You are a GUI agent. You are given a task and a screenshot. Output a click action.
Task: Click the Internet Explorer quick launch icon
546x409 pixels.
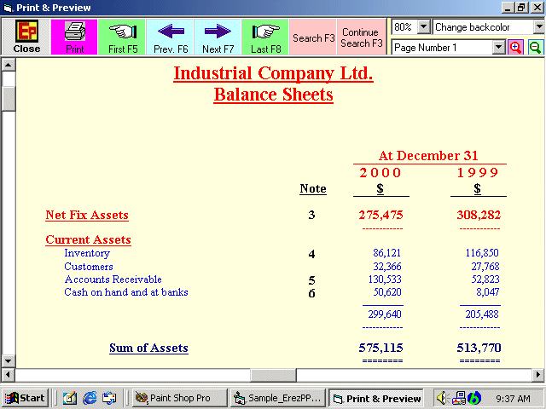pyautogui.click(x=90, y=398)
